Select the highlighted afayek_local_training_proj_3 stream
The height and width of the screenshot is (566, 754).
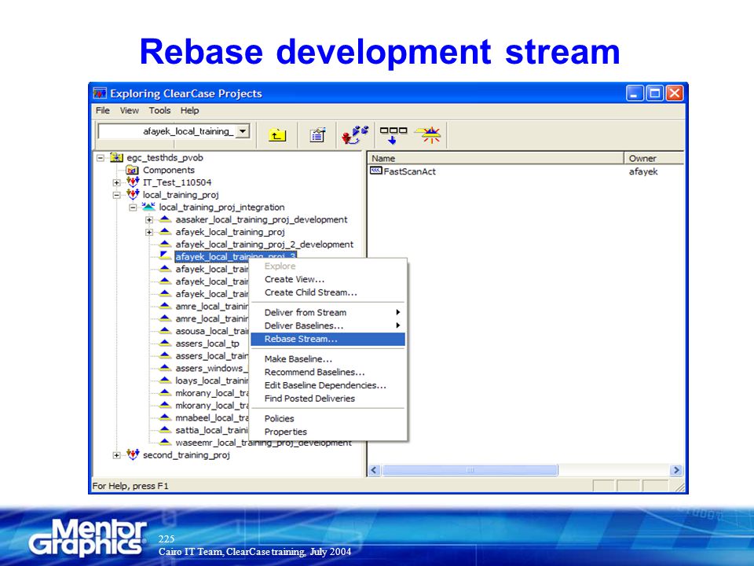coord(235,256)
